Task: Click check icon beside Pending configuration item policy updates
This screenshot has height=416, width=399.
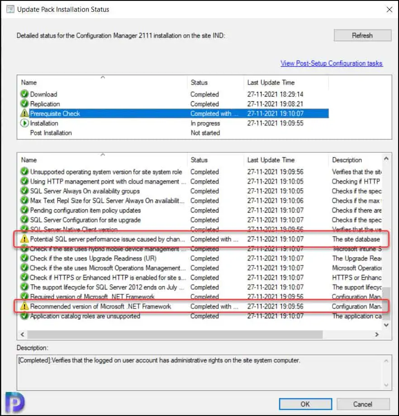Action: (24, 210)
